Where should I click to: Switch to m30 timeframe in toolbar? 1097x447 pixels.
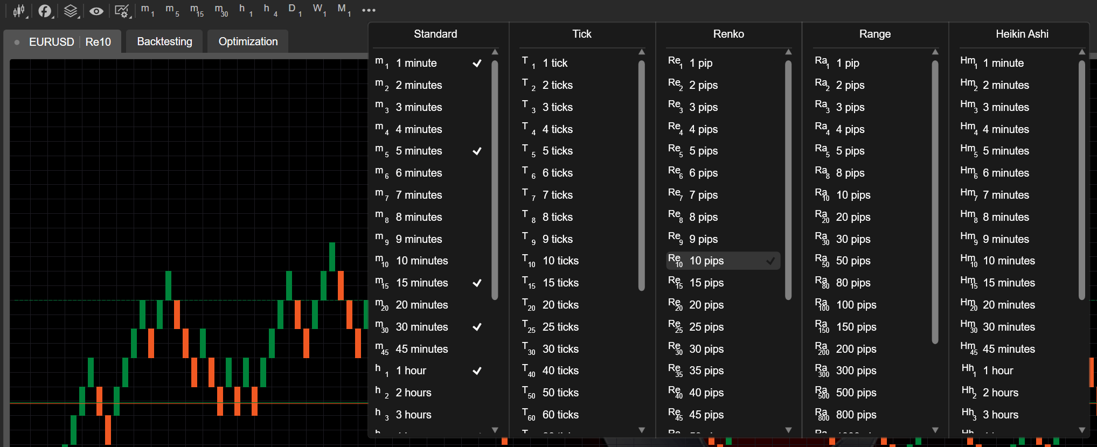click(x=221, y=10)
